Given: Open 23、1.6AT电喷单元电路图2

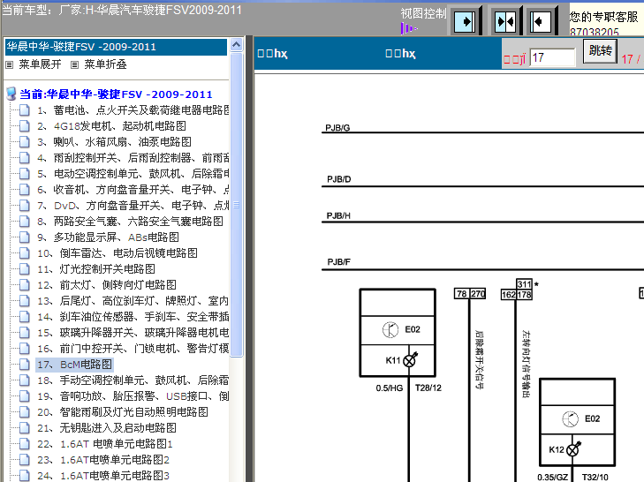Looking at the screenshot, I should (x=103, y=460).
